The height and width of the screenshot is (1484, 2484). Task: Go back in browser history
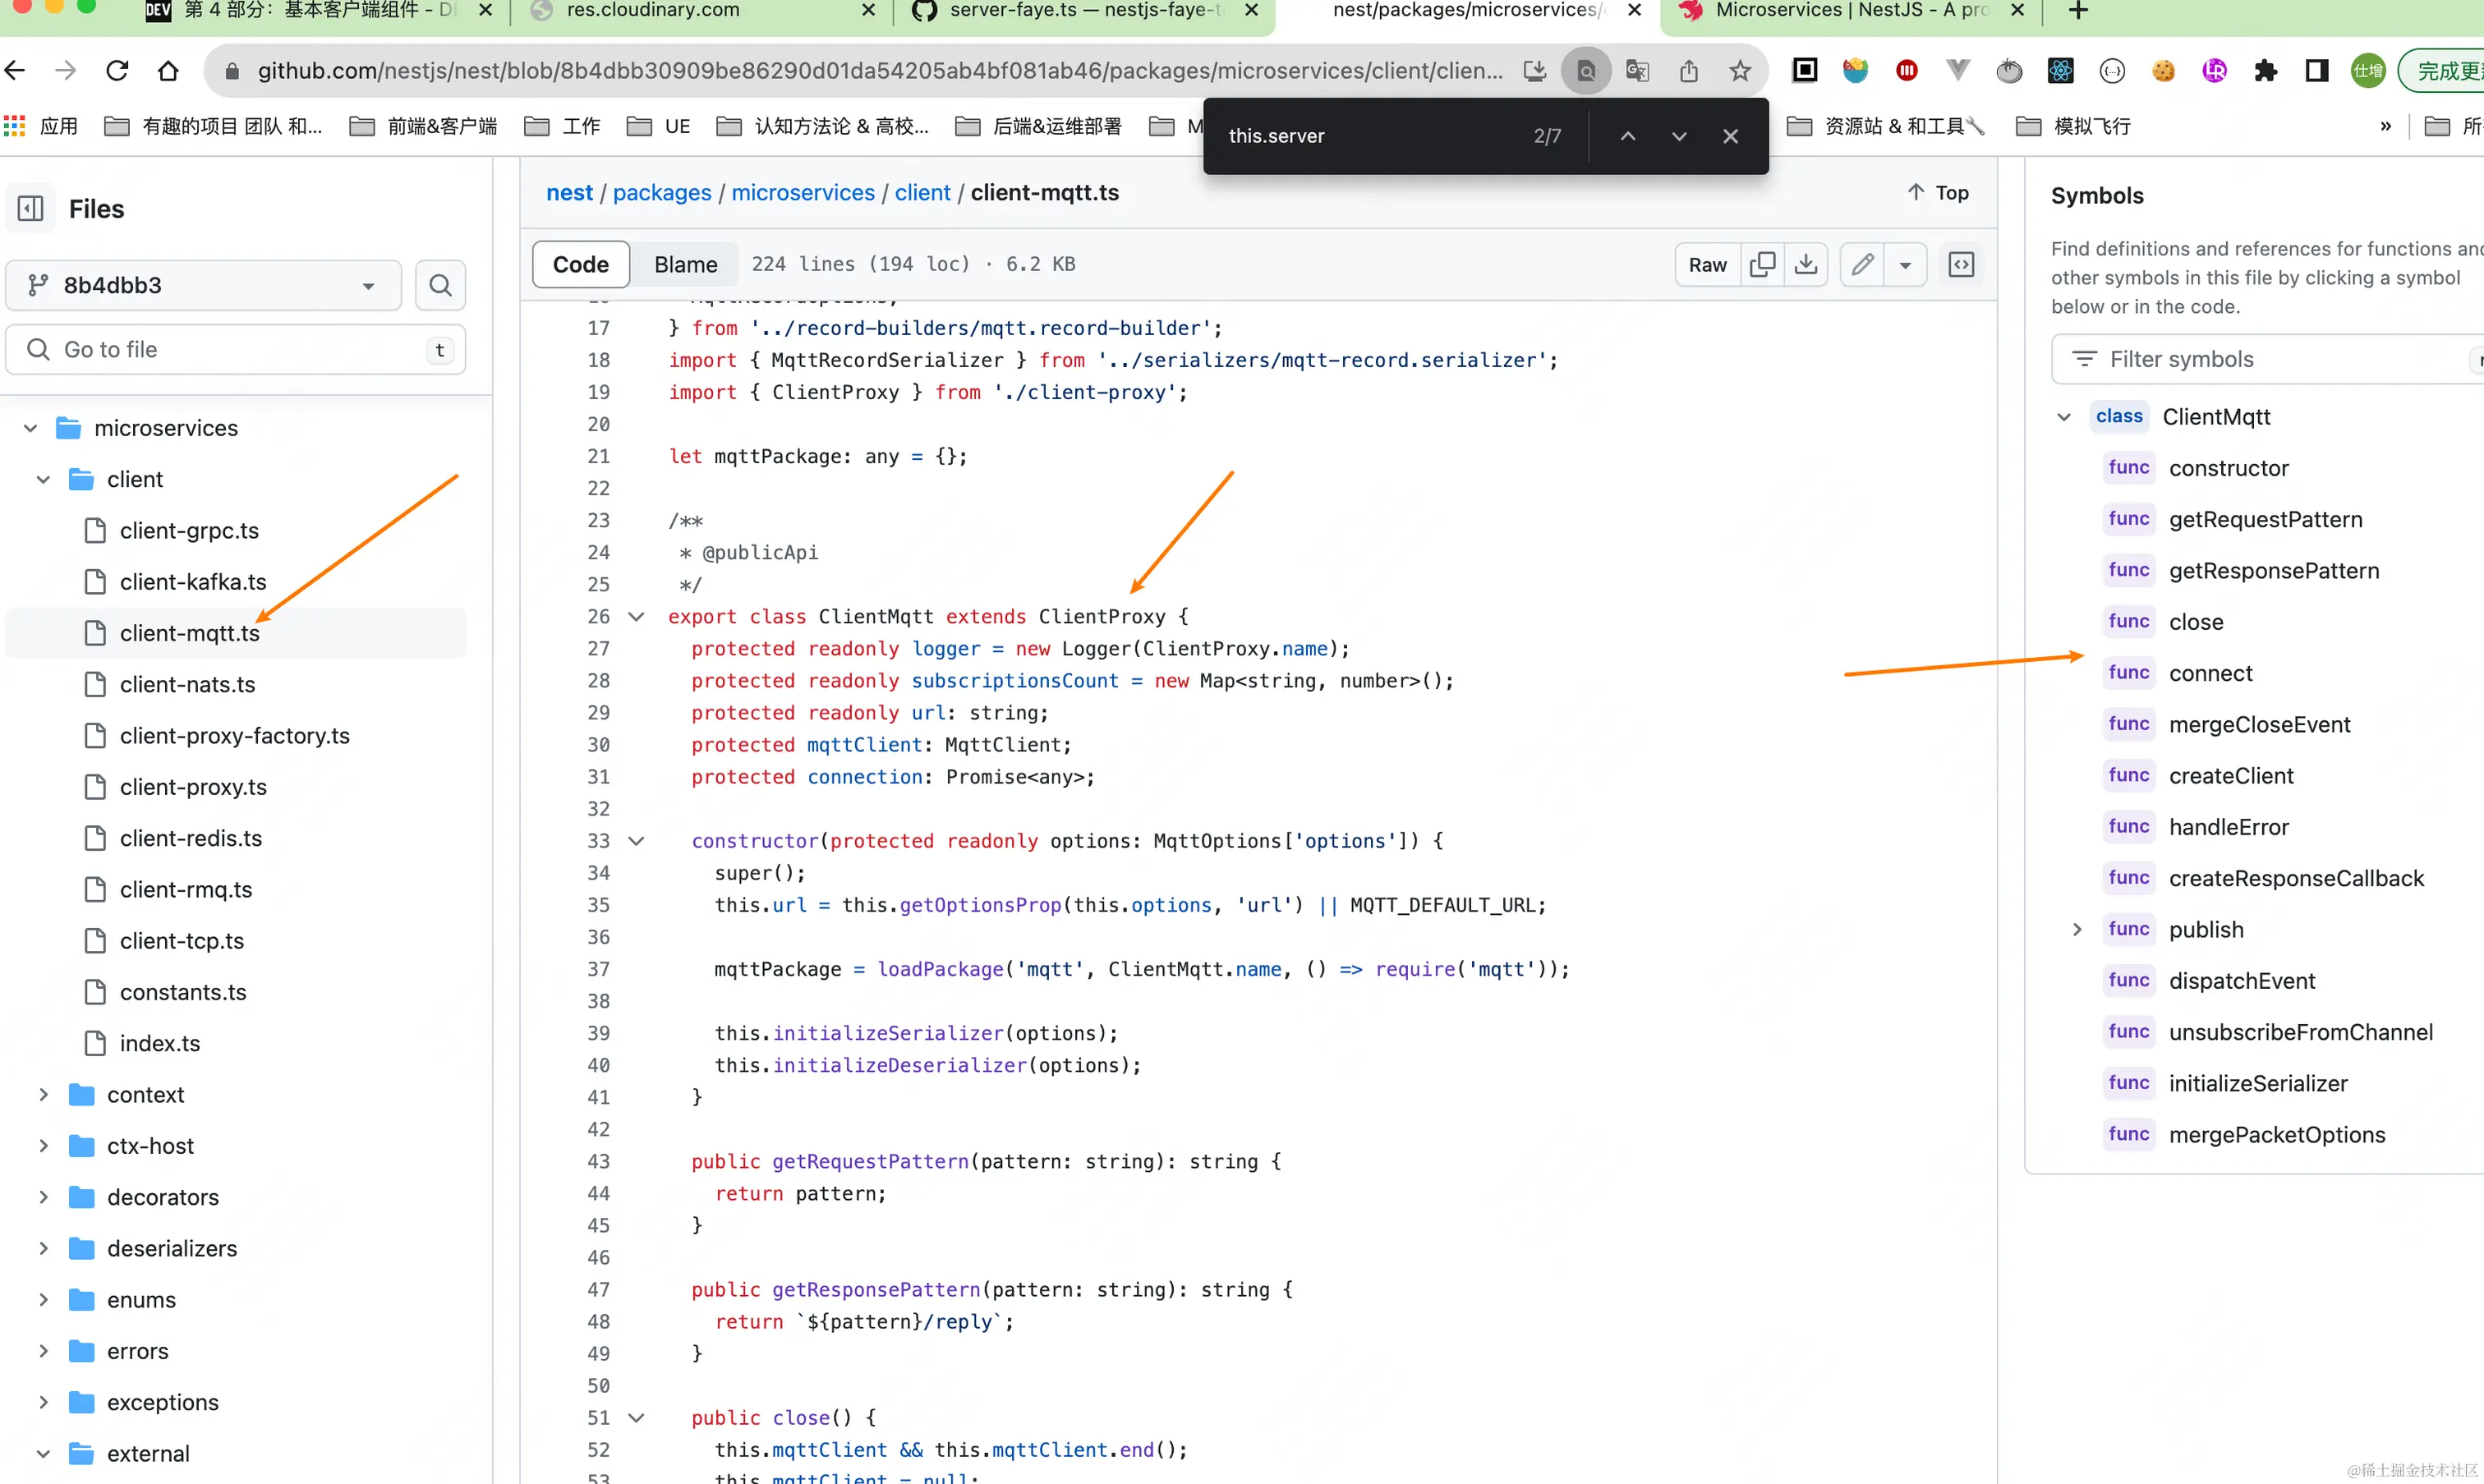coord(15,70)
